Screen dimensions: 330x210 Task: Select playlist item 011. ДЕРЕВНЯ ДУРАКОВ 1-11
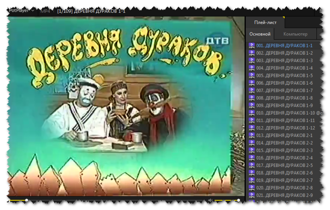[284, 121]
